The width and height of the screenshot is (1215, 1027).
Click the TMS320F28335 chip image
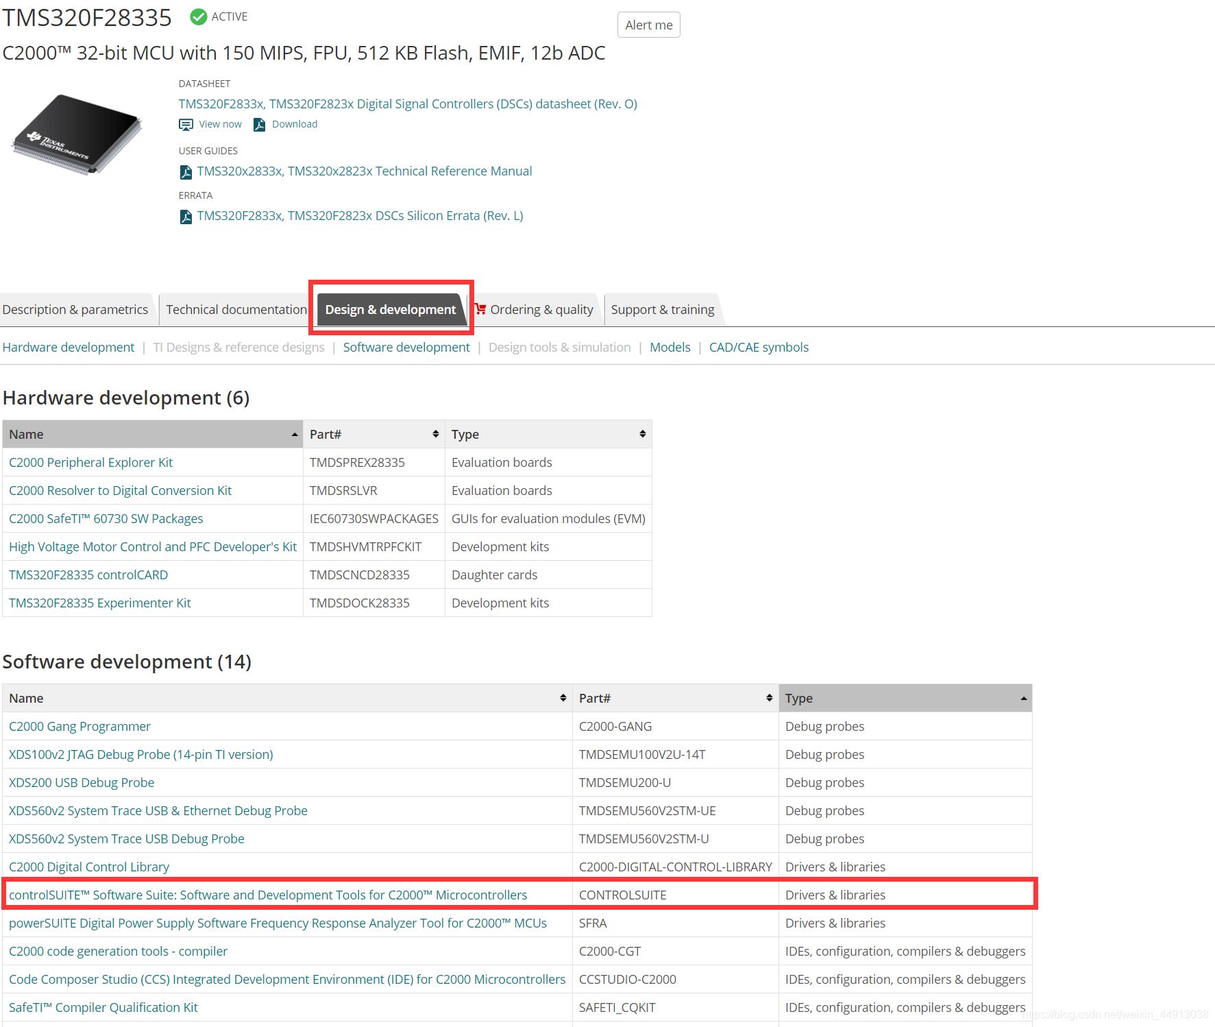click(77, 134)
